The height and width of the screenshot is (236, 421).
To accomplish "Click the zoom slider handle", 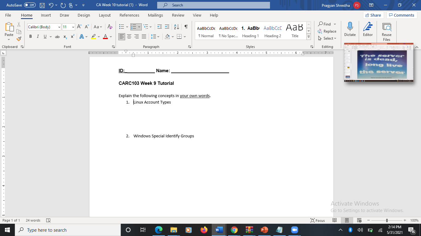I will (387, 220).
